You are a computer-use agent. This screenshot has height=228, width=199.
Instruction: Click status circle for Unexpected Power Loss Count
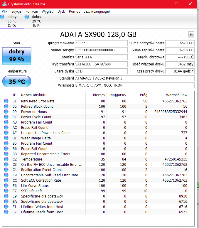tap(6, 133)
